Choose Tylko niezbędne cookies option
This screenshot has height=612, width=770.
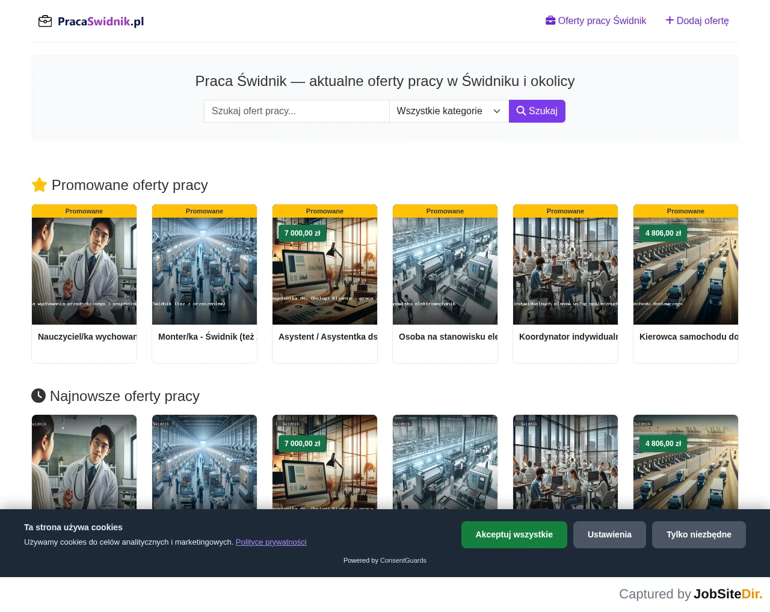pos(699,534)
